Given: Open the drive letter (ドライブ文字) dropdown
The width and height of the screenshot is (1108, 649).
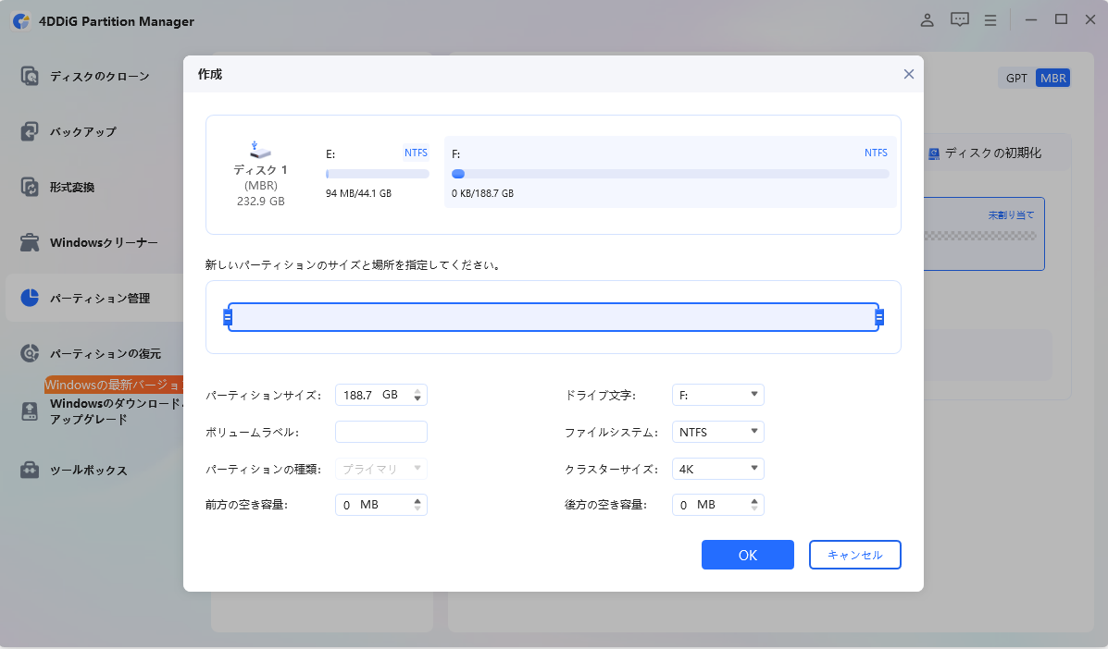Looking at the screenshot, I should coord(718,395).
